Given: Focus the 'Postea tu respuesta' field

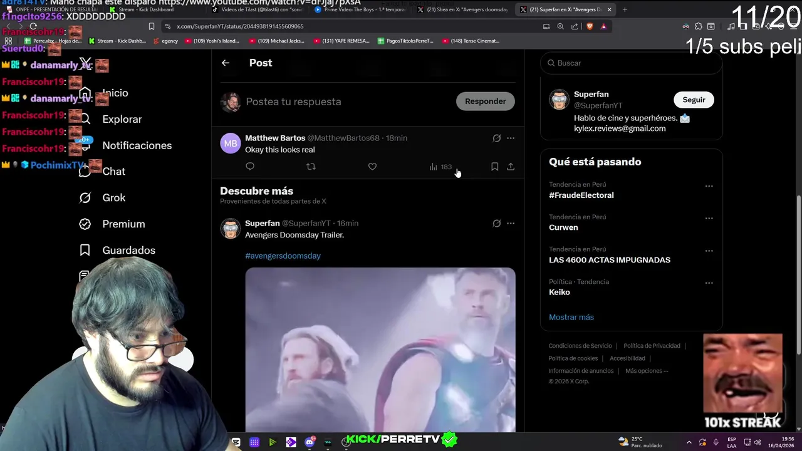Looking at the screenshot, I should pos(293,101).
